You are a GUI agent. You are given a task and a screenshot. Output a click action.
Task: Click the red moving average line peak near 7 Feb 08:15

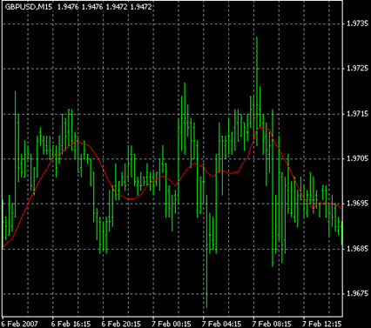263,128
